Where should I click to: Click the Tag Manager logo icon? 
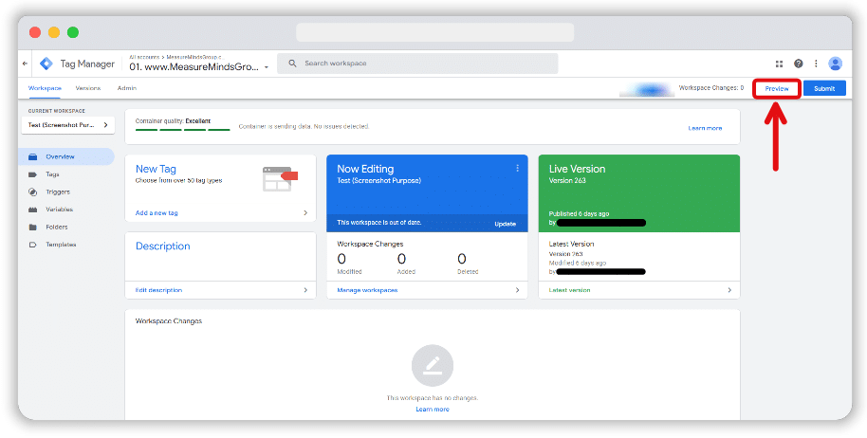click(46, 64)
